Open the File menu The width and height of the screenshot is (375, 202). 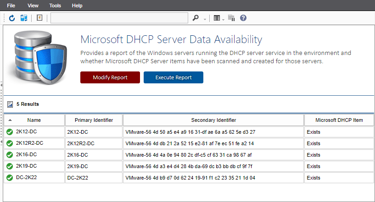coord(11,5)
